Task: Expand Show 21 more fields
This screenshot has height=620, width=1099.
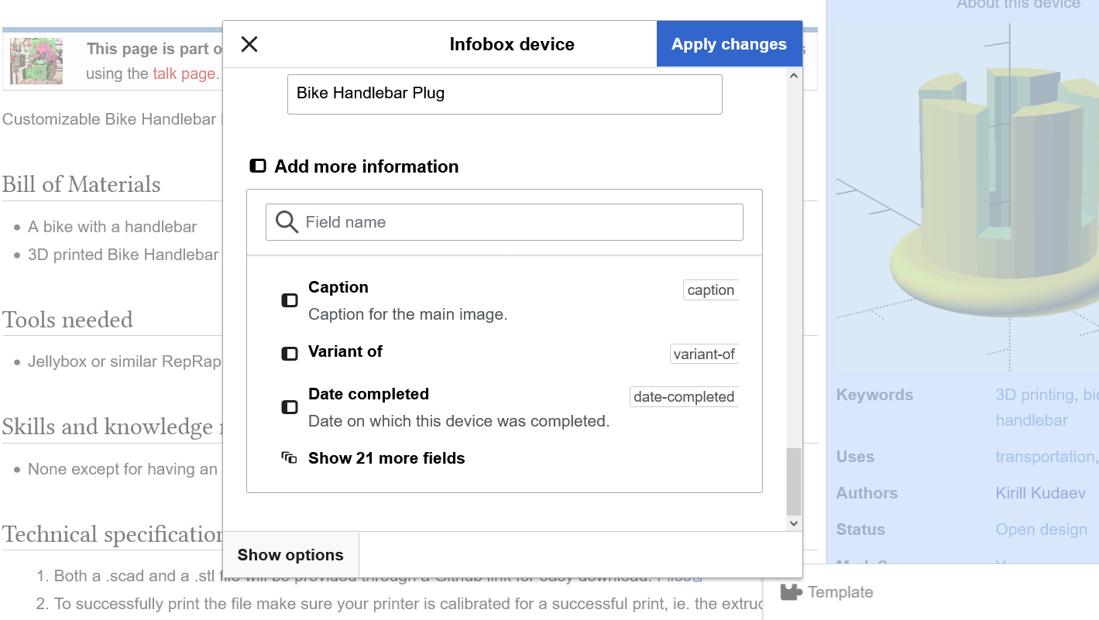Action: click(386, 458)
